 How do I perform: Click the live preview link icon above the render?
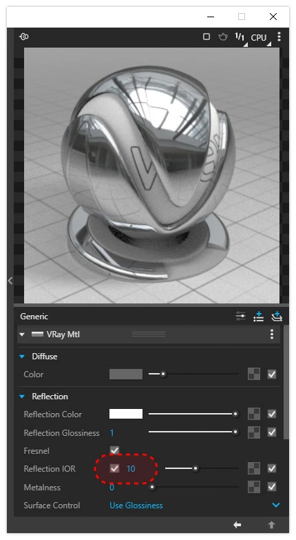(24, 37)
